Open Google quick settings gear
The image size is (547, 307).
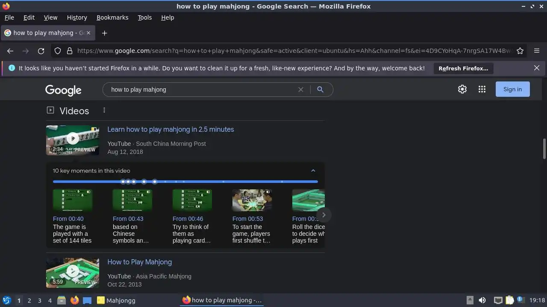coord(462,89)
